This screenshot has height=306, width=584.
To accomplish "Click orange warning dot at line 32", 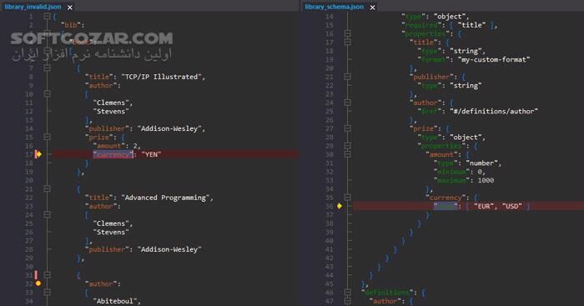I will click(x=38, y=283).
